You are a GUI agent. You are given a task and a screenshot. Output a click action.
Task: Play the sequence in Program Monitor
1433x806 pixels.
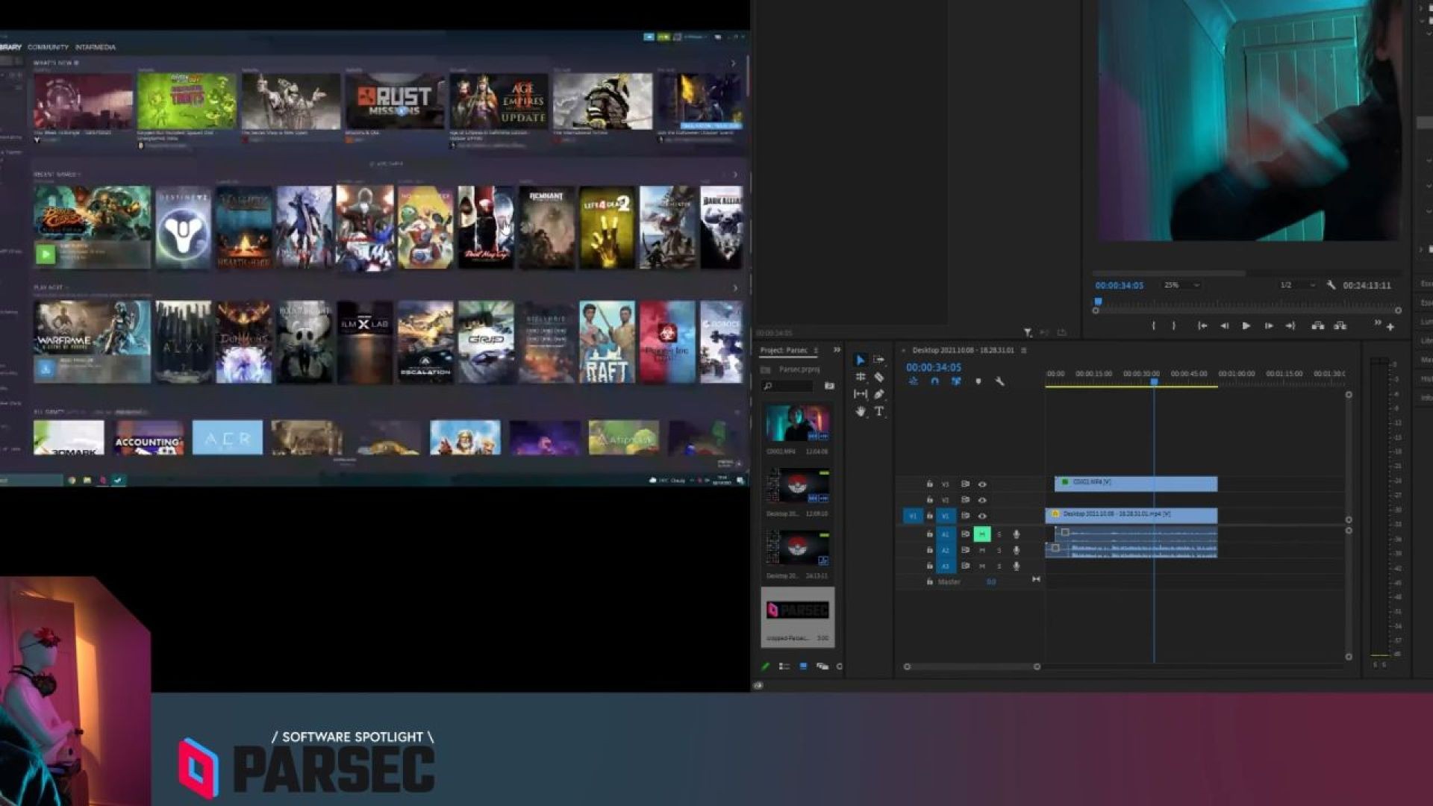coord(1246,326)
